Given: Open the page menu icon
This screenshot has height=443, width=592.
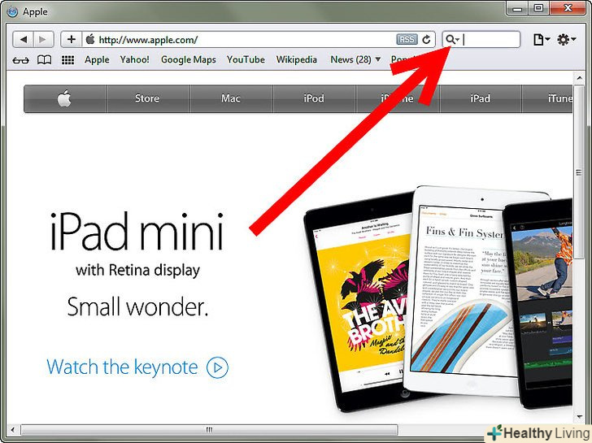Looking at the screenshot, I should click(542, 39).
